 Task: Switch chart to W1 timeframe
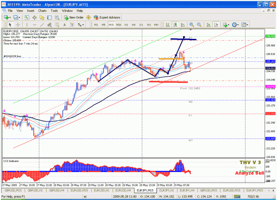pos(149,25)
